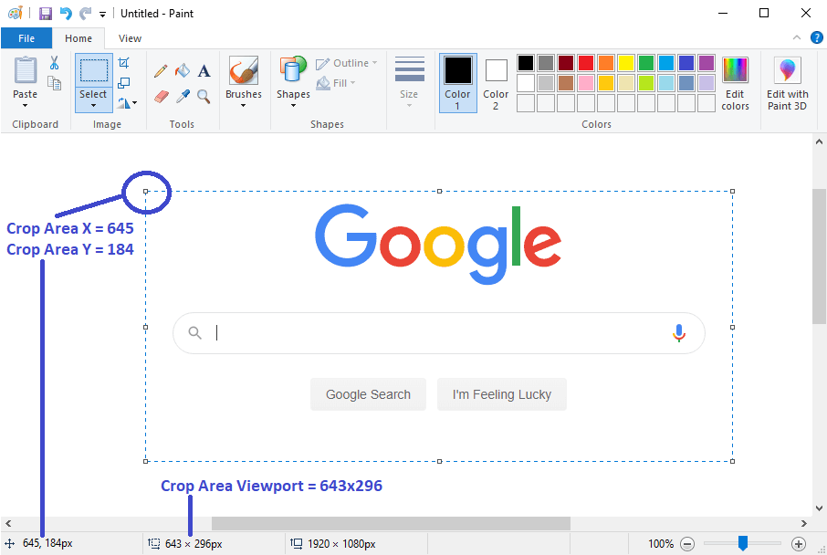Click scroll right arrow on horizontal scrollbar
827x555 pixels.
pyautogui.click(x=804, y=523)
